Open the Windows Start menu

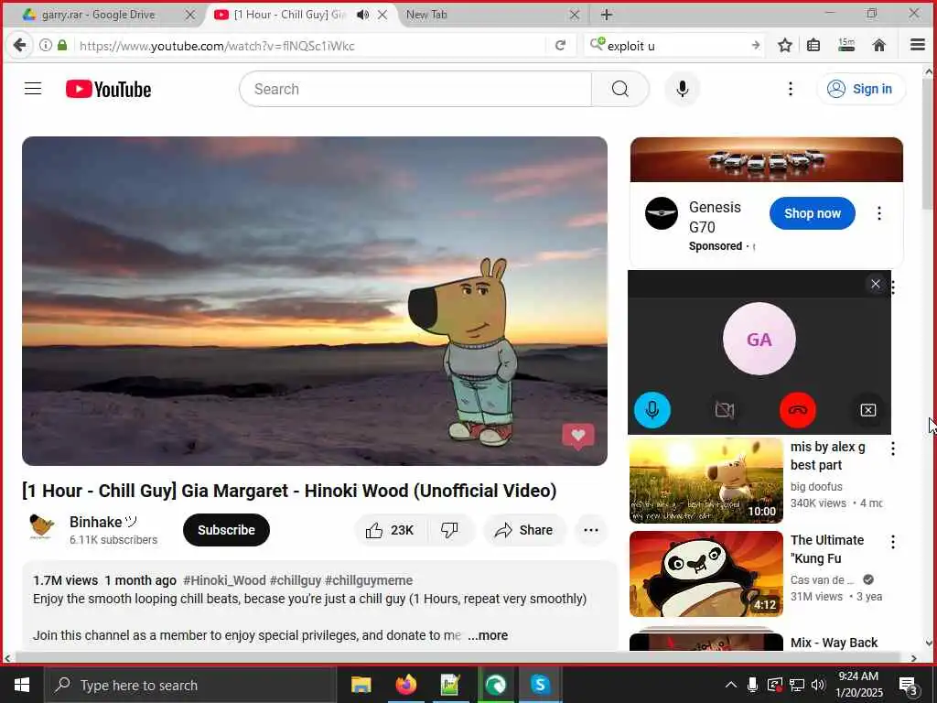[22, 685]
